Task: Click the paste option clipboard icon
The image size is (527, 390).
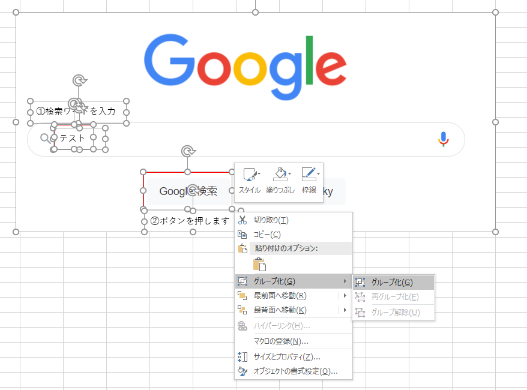Action: 259,265
